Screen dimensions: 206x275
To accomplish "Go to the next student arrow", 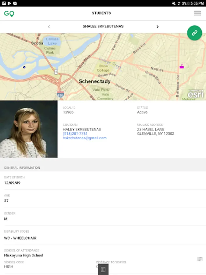I will click(157, 27).
